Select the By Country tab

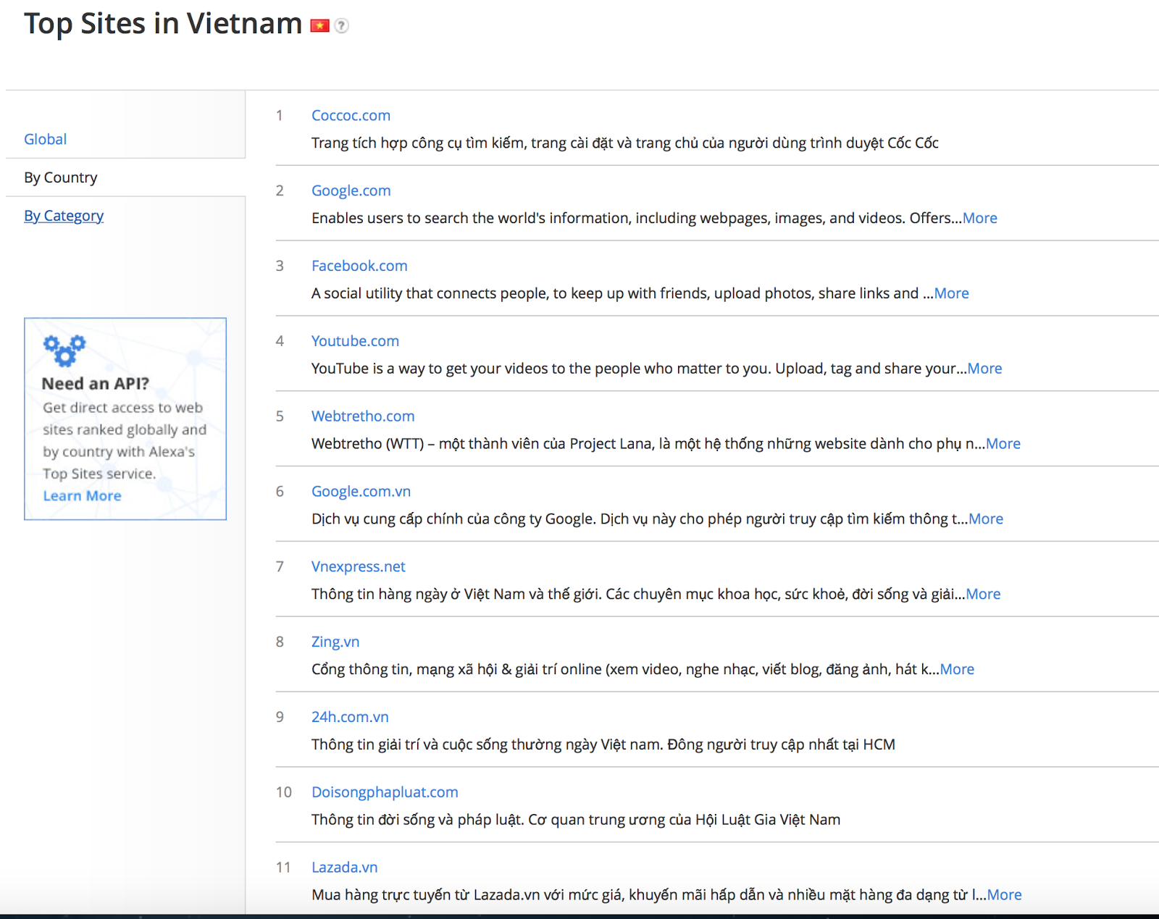(60, 177)
